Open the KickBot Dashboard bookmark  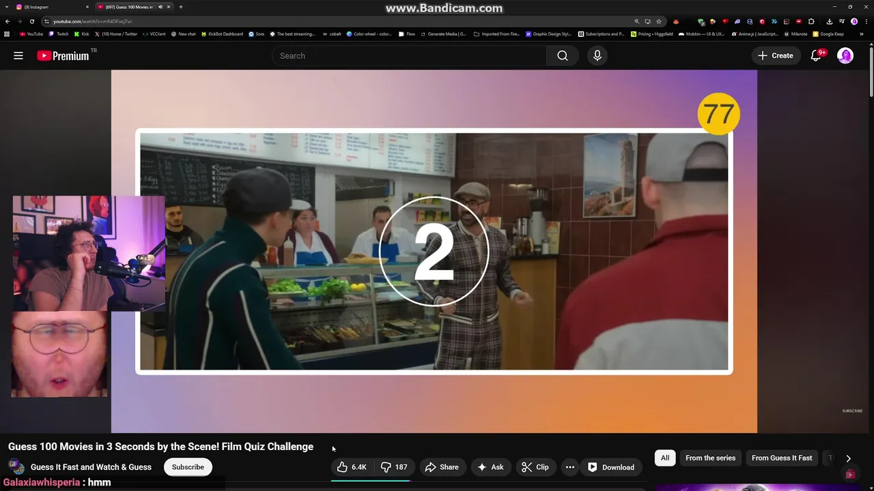pyautogui.click(x=222, y=34)
